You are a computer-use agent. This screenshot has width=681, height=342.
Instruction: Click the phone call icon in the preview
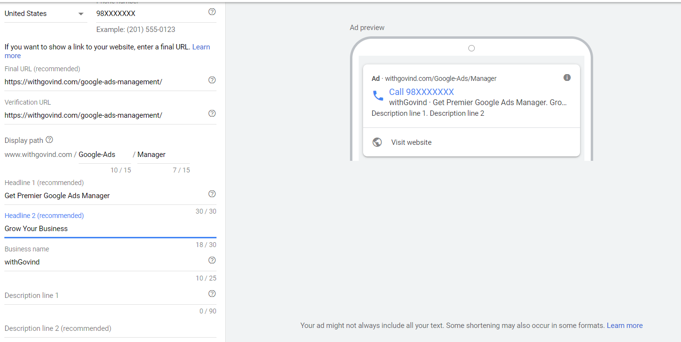click(x=378, y=95)
